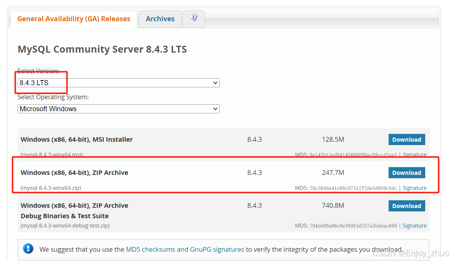Click the blue exclamation notice icon
The height and width of the screenshot is (261, 450).
coord(28,248)
